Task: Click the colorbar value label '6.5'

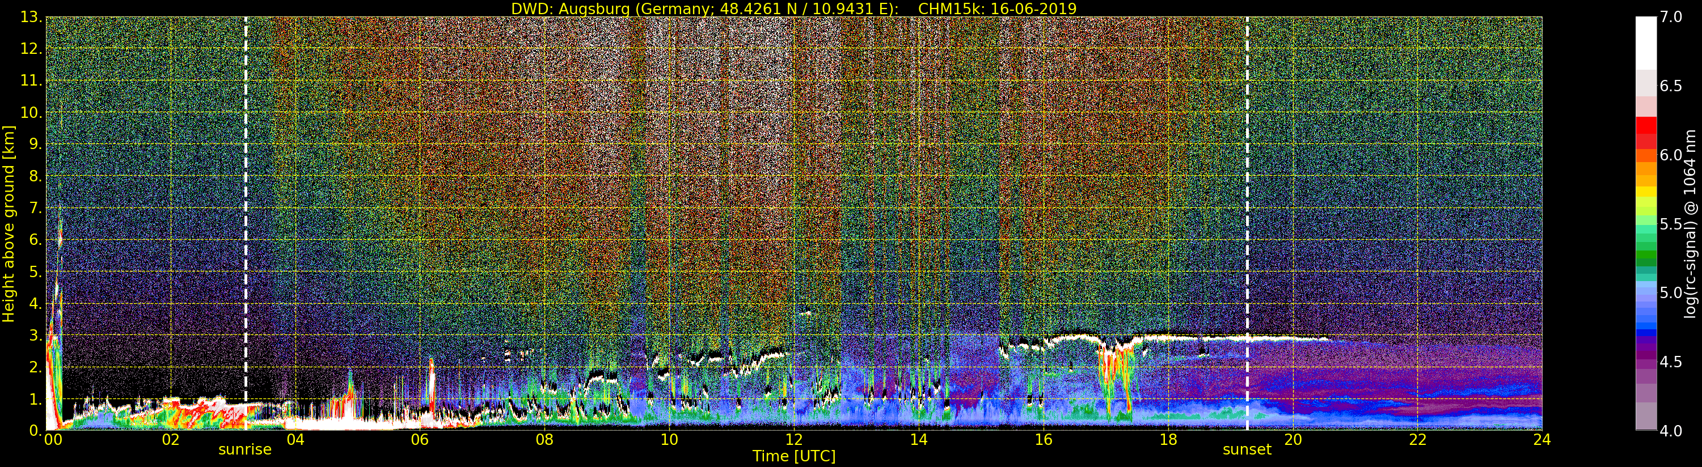Action: [x=1671, y=86]
